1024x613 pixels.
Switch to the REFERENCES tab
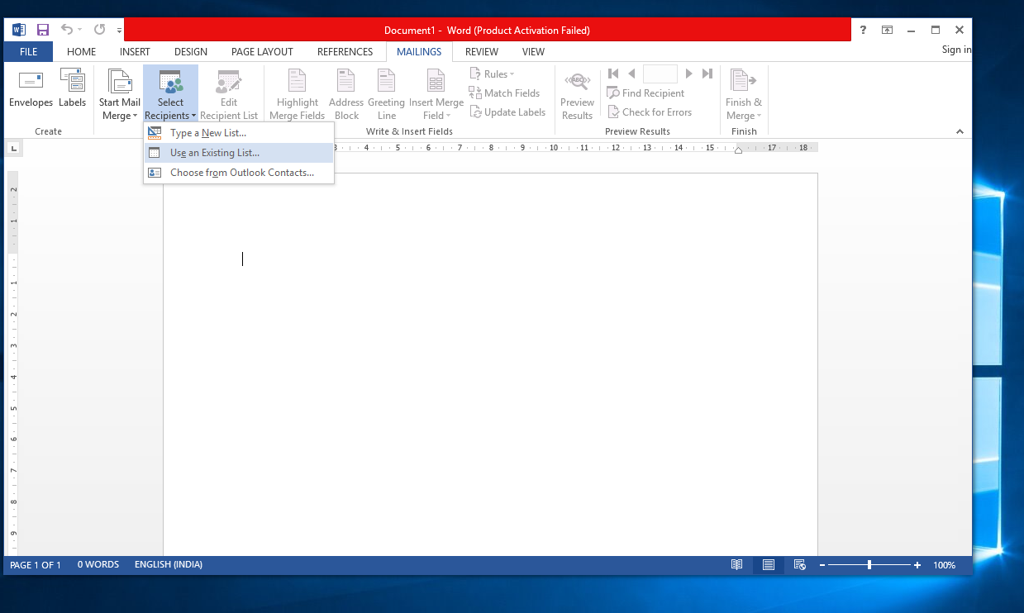[x=345, y=51]
